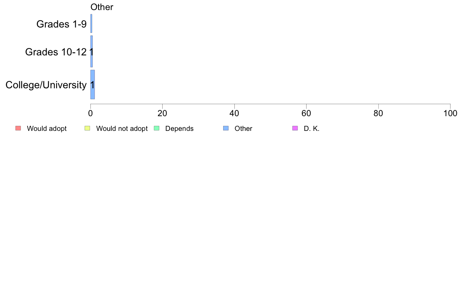Screen dimensions: 461x285
Task: Click the yellow Would not adopt swatch
Action: [x=87, y=128]
